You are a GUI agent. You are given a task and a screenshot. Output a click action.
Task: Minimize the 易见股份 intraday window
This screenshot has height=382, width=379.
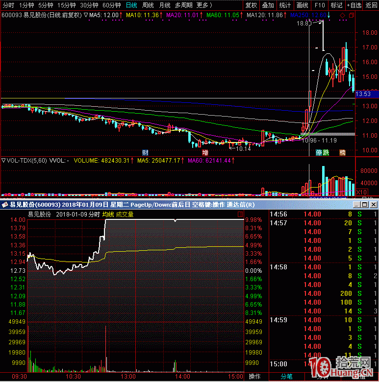pos(356,205)
